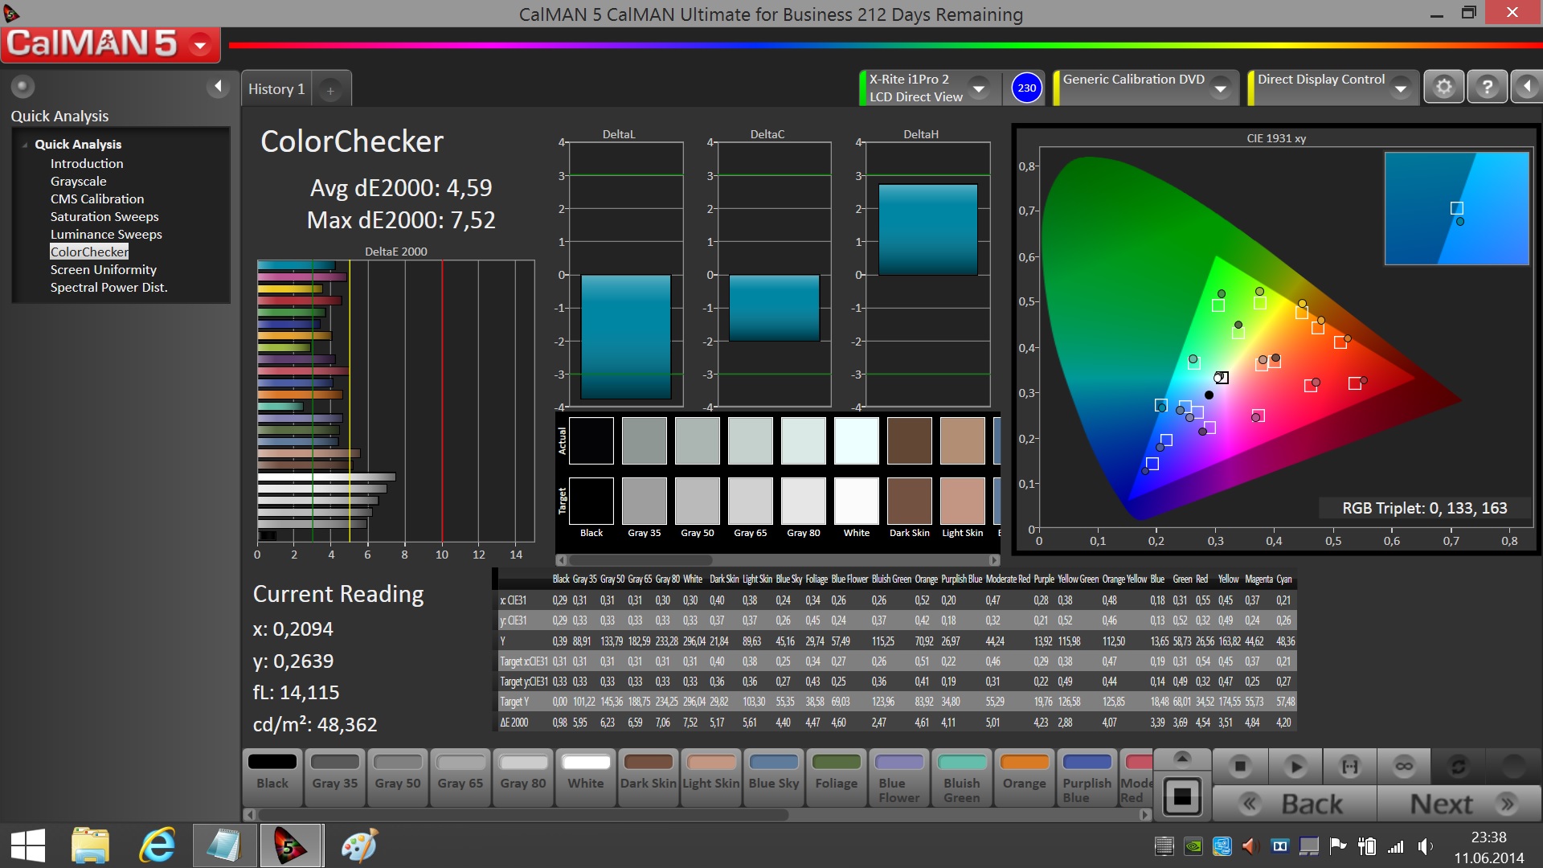The height and width of the screenshot is (868, 1543).
Task: Choose the Gray 65 pattern button
Action: tap(460, 776)
